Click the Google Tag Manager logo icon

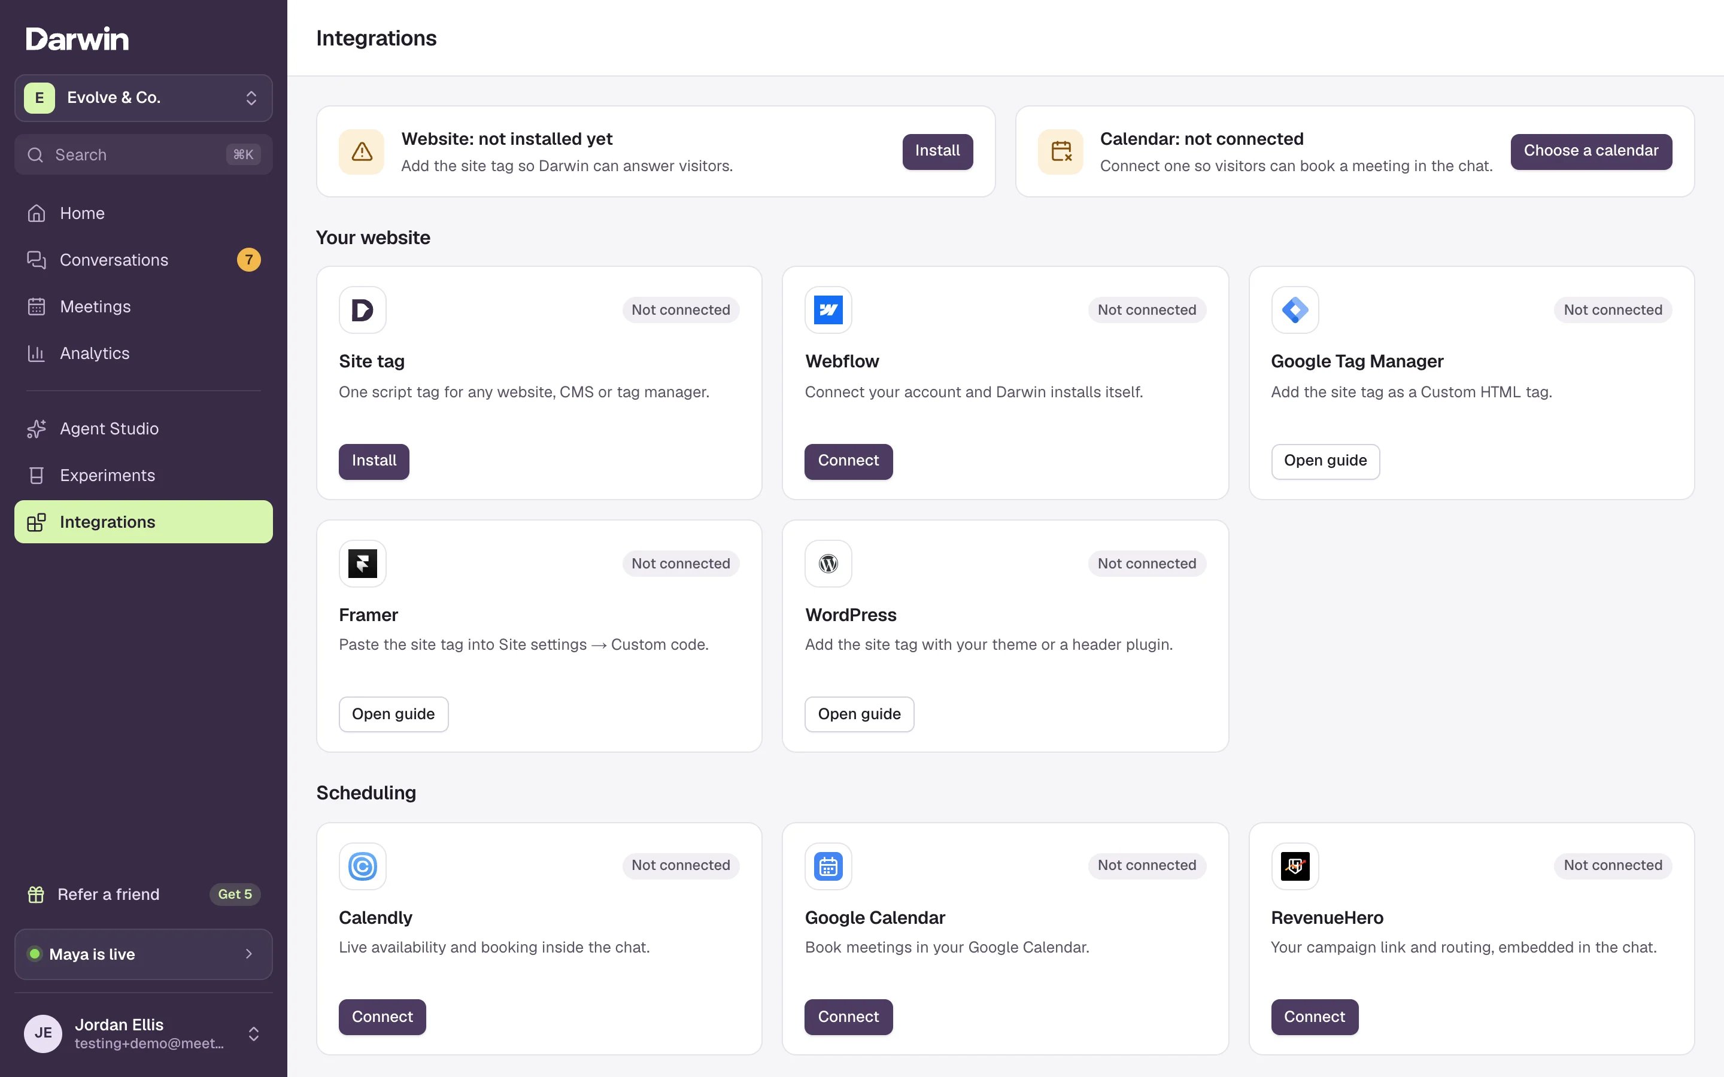(x=1294, y=310)
